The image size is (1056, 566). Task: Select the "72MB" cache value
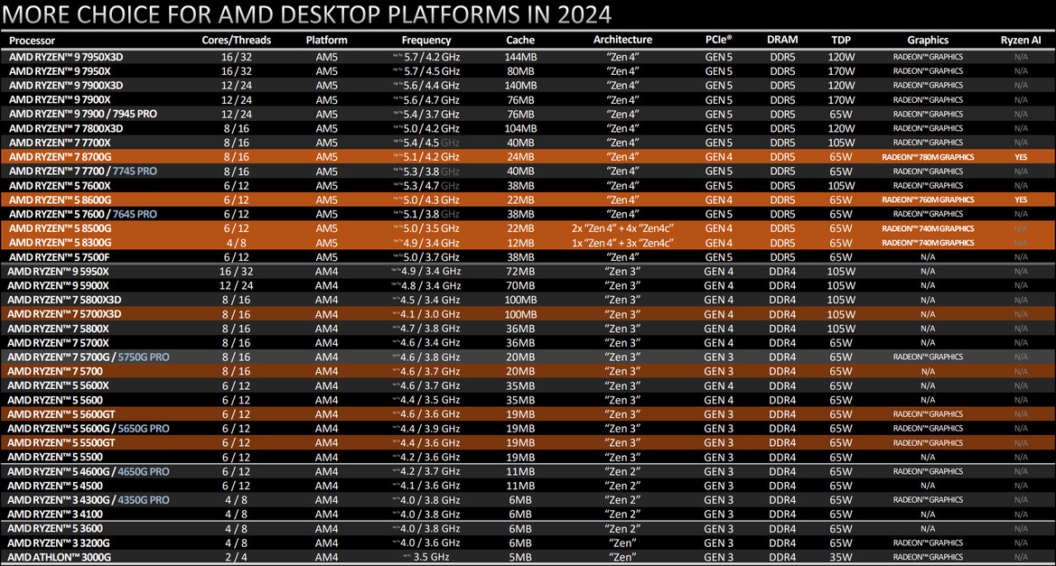(x=520, y=271)
